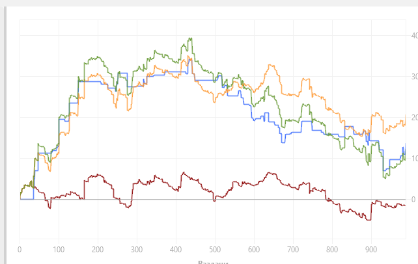Click the blue line's plateau between 150 and 200

(90, 82)
